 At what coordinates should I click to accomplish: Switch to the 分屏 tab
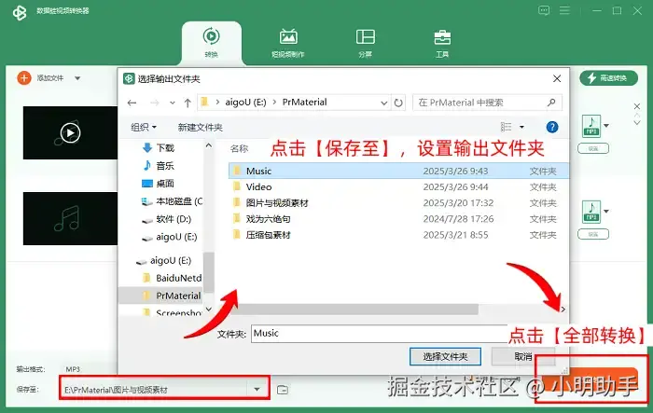[366, 43]
